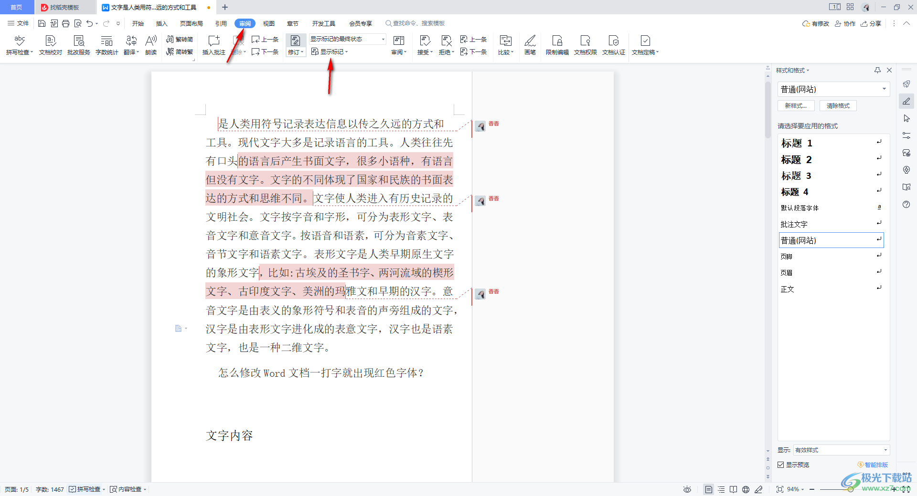The width and height of the screenshot is (917, 496).
Task: Open 文档权限 document permissions
Action: 586,45
